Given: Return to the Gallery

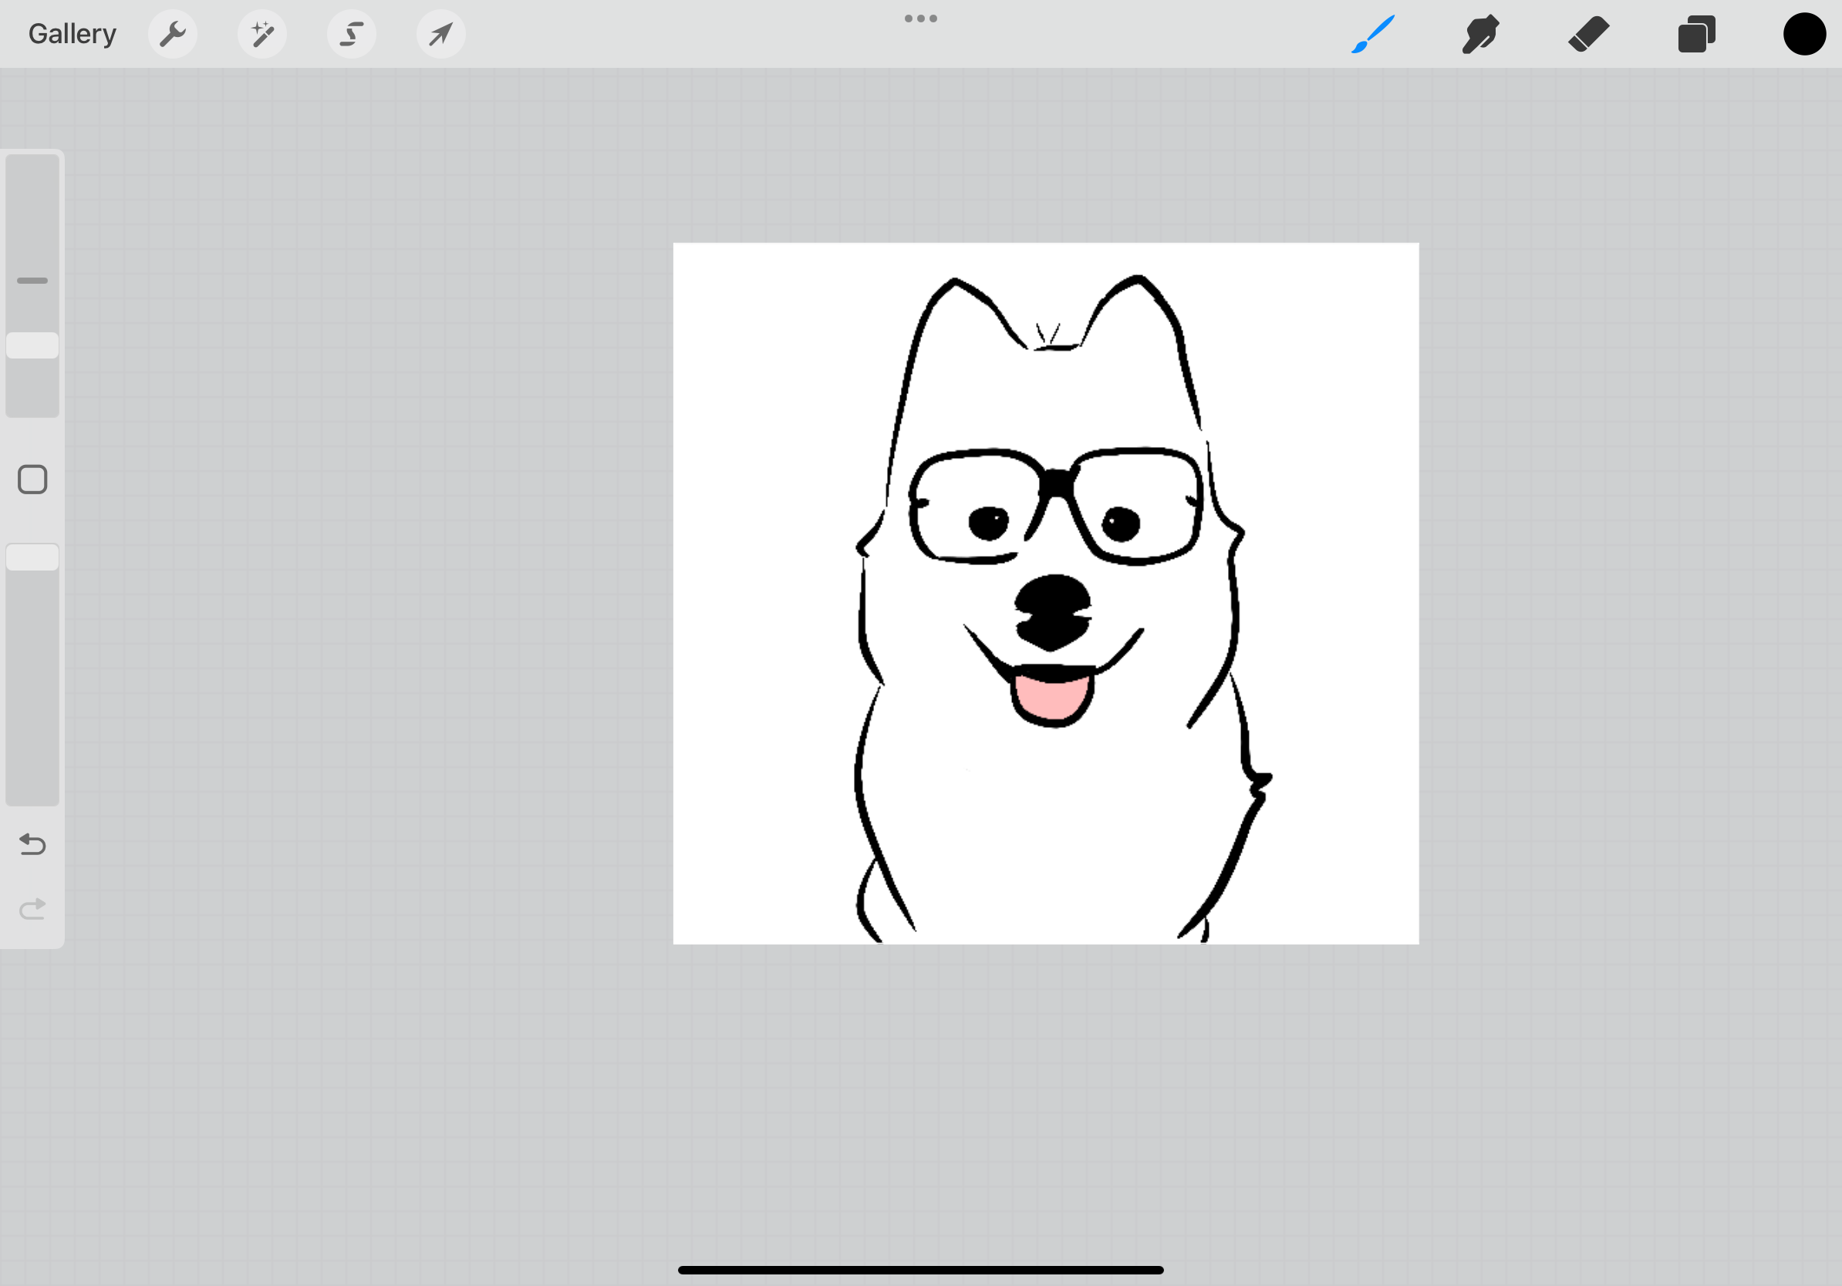Looking at the screenshot, I should tap(72, 34).
